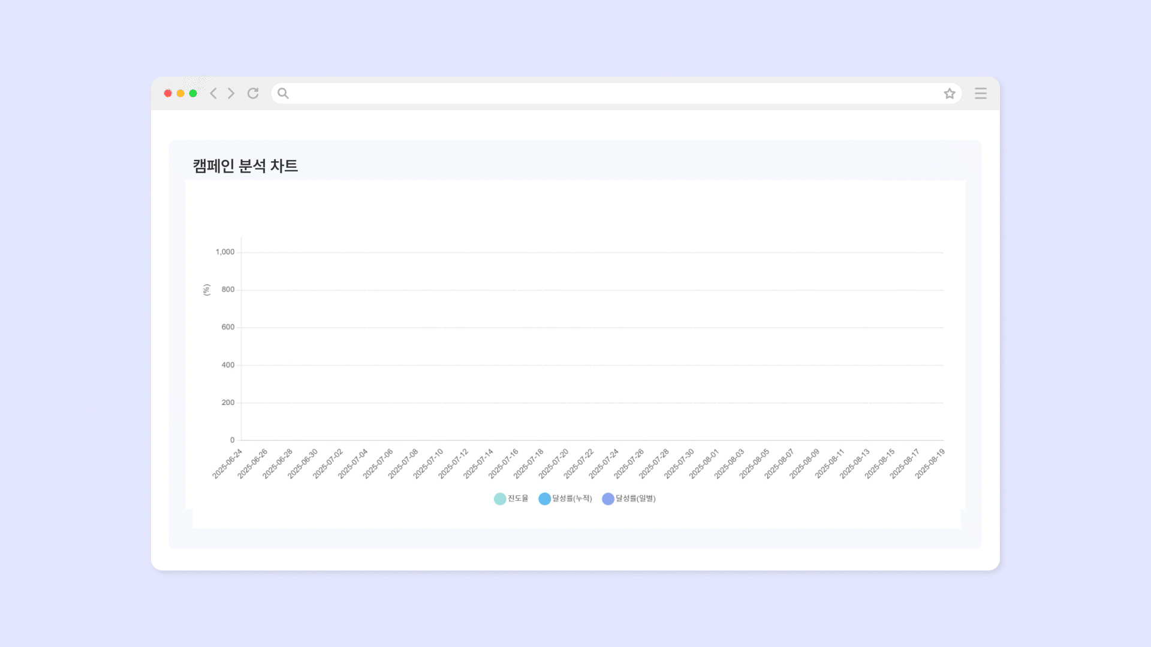The image size is (1151, 647).
Task: Click the teal 진도율 legend circle
Action: pyautogui.click(x=500, y=499)
